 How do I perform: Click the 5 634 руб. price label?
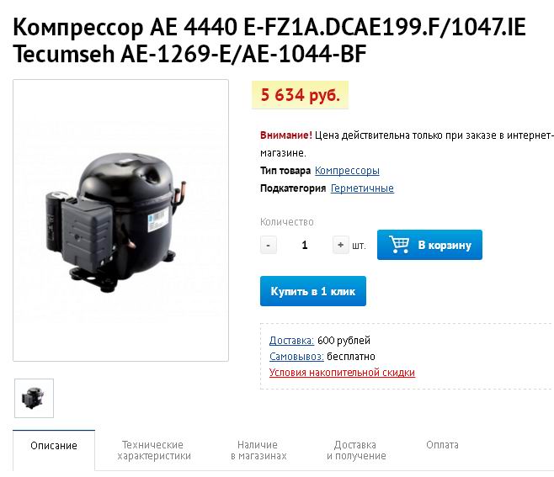[x=300, y=95]
